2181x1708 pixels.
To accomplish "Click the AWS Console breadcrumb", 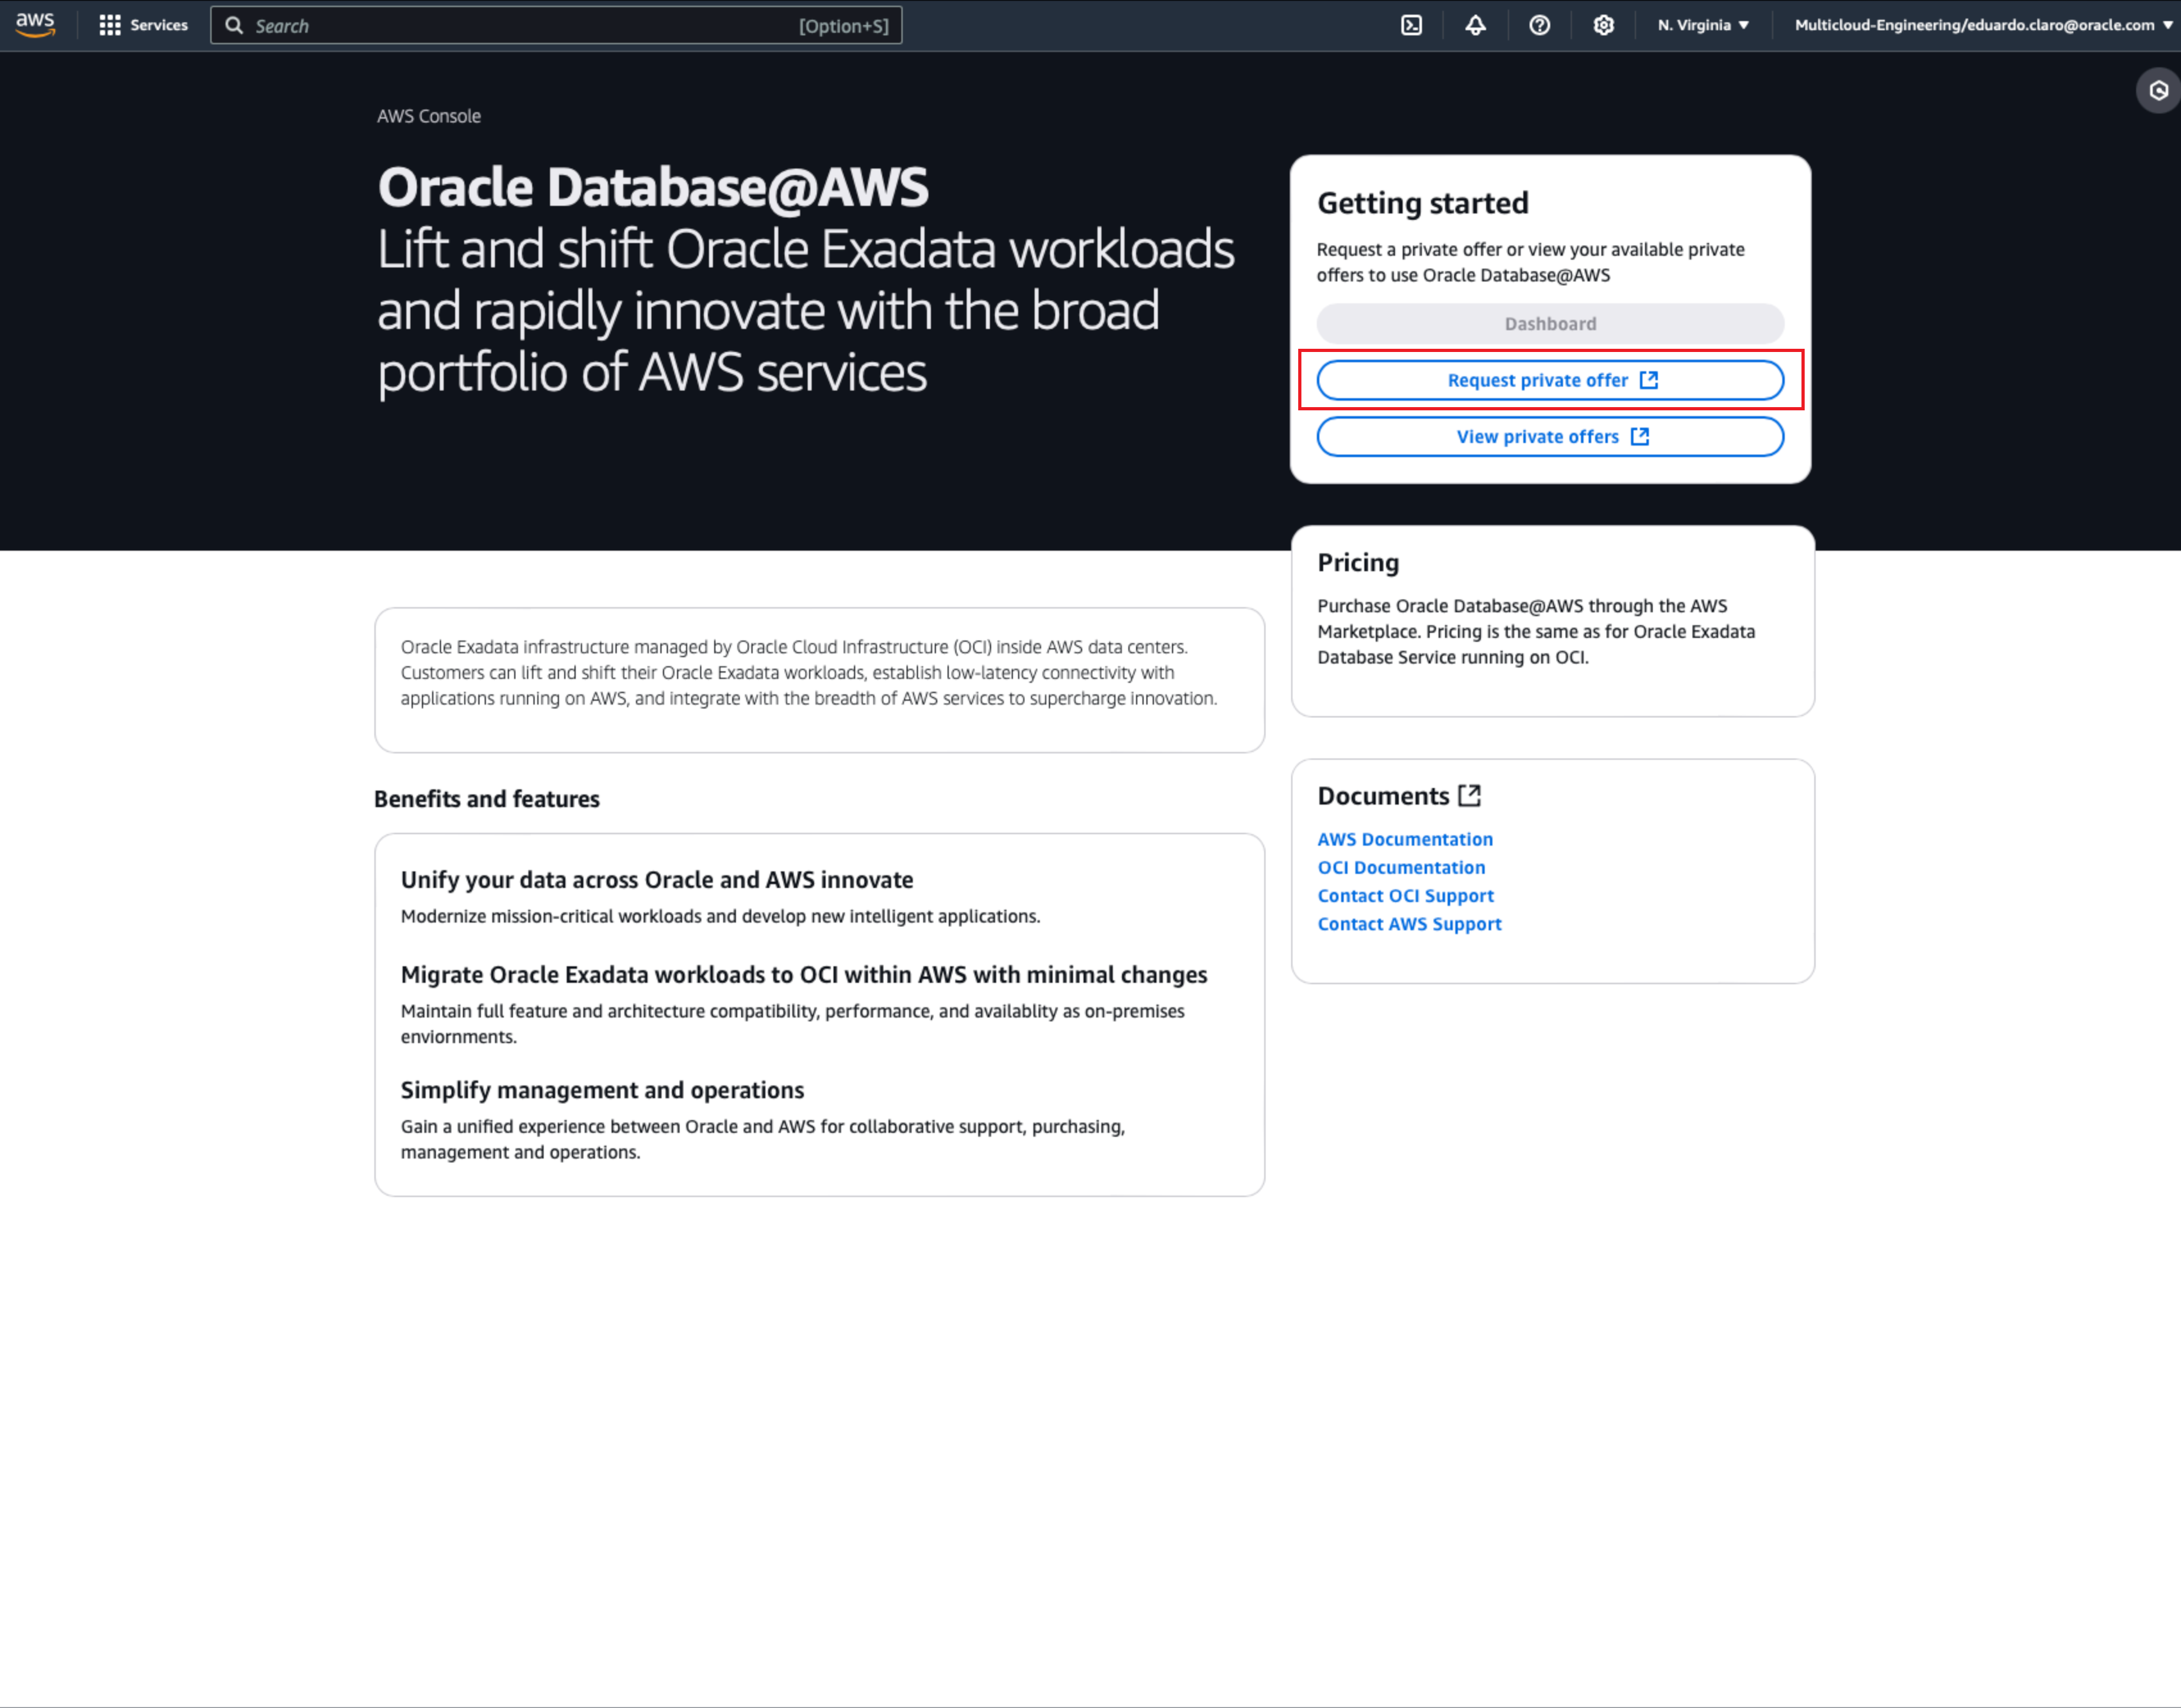I will coord(428,116).
